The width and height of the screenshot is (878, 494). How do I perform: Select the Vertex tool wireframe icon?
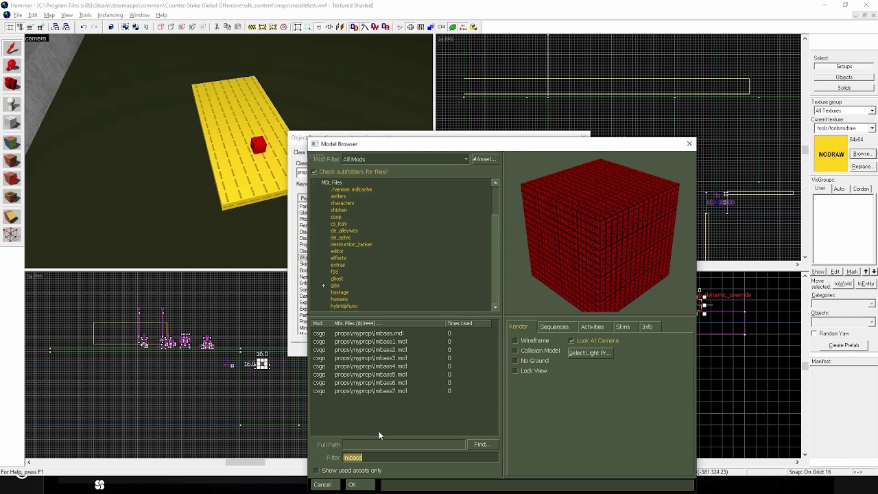coord(11,235)
